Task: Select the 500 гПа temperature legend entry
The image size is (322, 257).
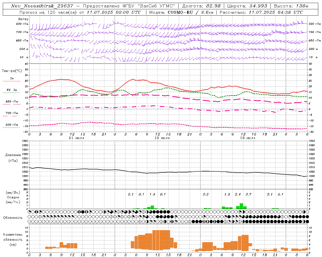Action: [12, 125]
